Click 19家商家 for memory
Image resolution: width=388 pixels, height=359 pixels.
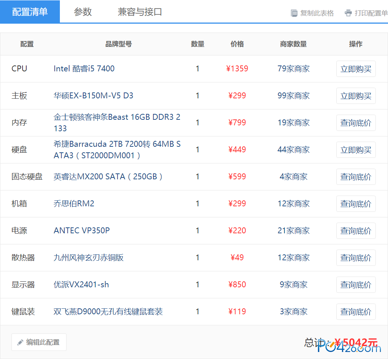[x=293, y=122]
